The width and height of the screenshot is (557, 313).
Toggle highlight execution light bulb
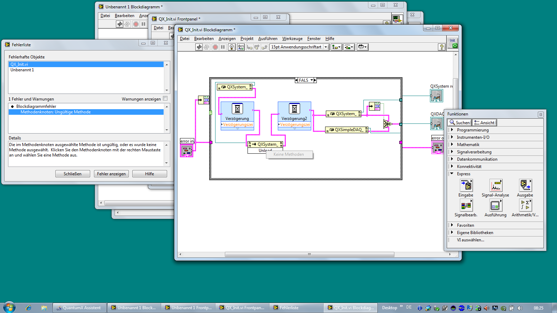[x=232, y=47]
